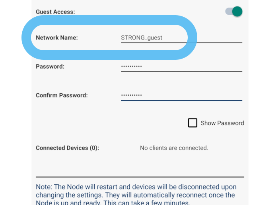The width and height of the screenshot is (280, 205).
Task: Click the "Guest Access:" label
Action: (x=55, y=12)
